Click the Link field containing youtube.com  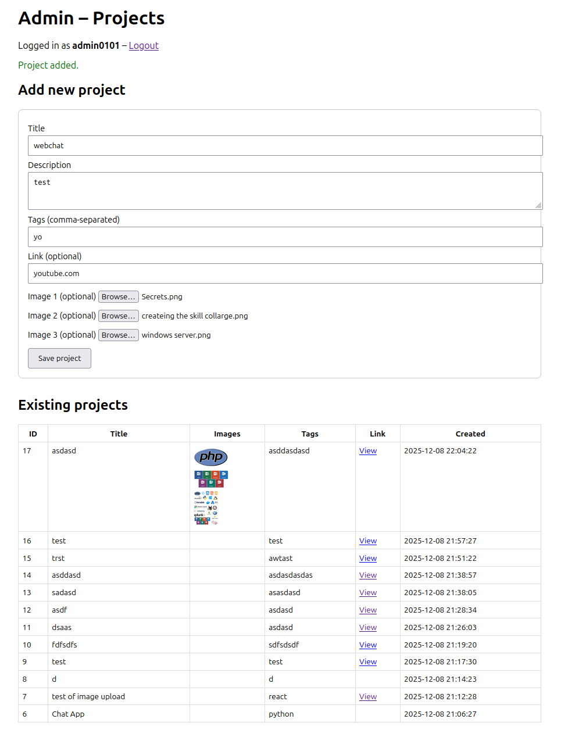click(x=285, y=273)
